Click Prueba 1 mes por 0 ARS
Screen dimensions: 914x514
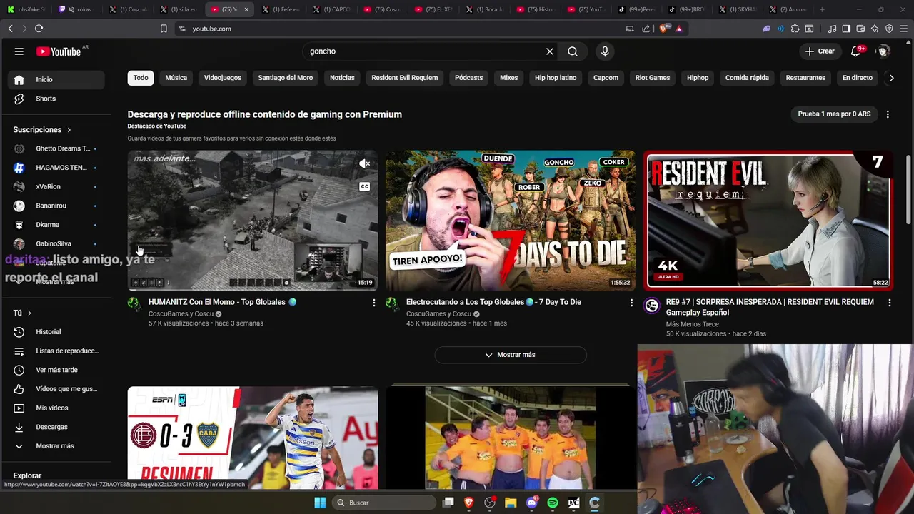pyautogui.click(x=834, y=114)
